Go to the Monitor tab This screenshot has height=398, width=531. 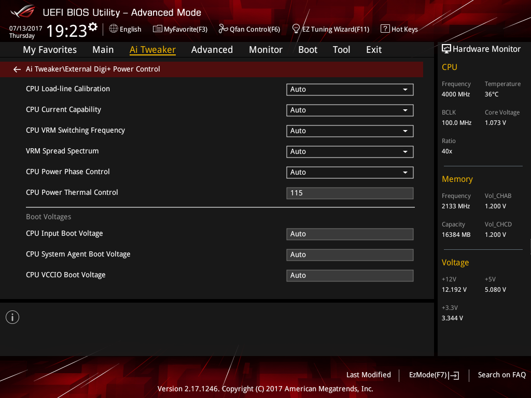coord(265,50)
